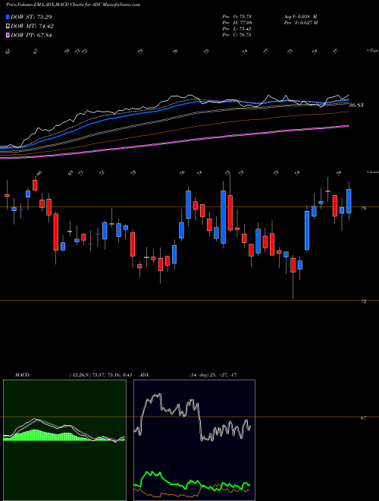Click the chart title mentioning MunafaSutra.com
379x501 pixels.
[74, 5]
